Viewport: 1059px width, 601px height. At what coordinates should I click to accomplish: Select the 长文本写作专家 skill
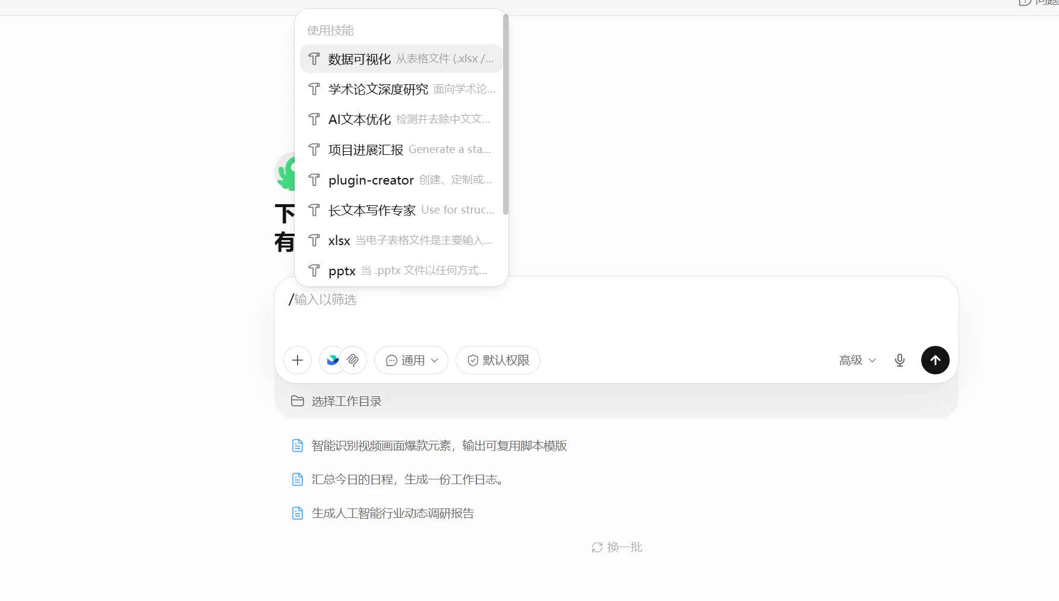[401, 210]
